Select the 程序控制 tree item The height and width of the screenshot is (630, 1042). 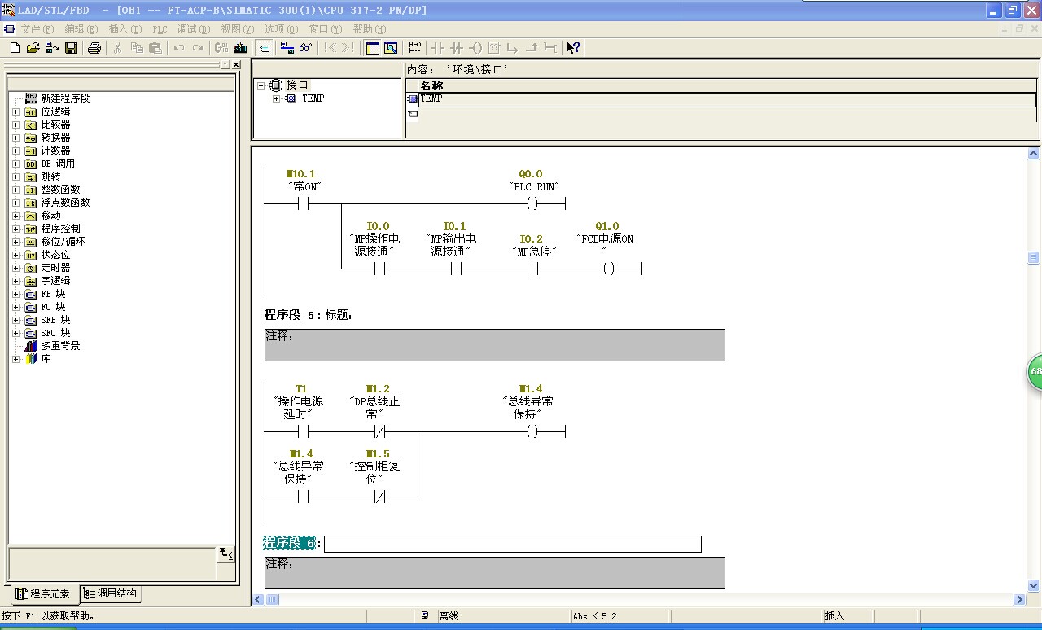coord(60,229)
